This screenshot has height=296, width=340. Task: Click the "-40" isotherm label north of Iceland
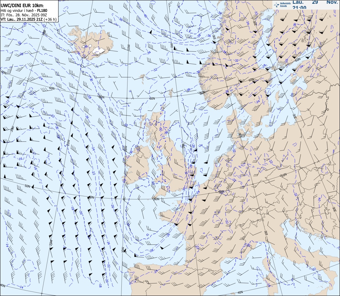tap(145, 16)
